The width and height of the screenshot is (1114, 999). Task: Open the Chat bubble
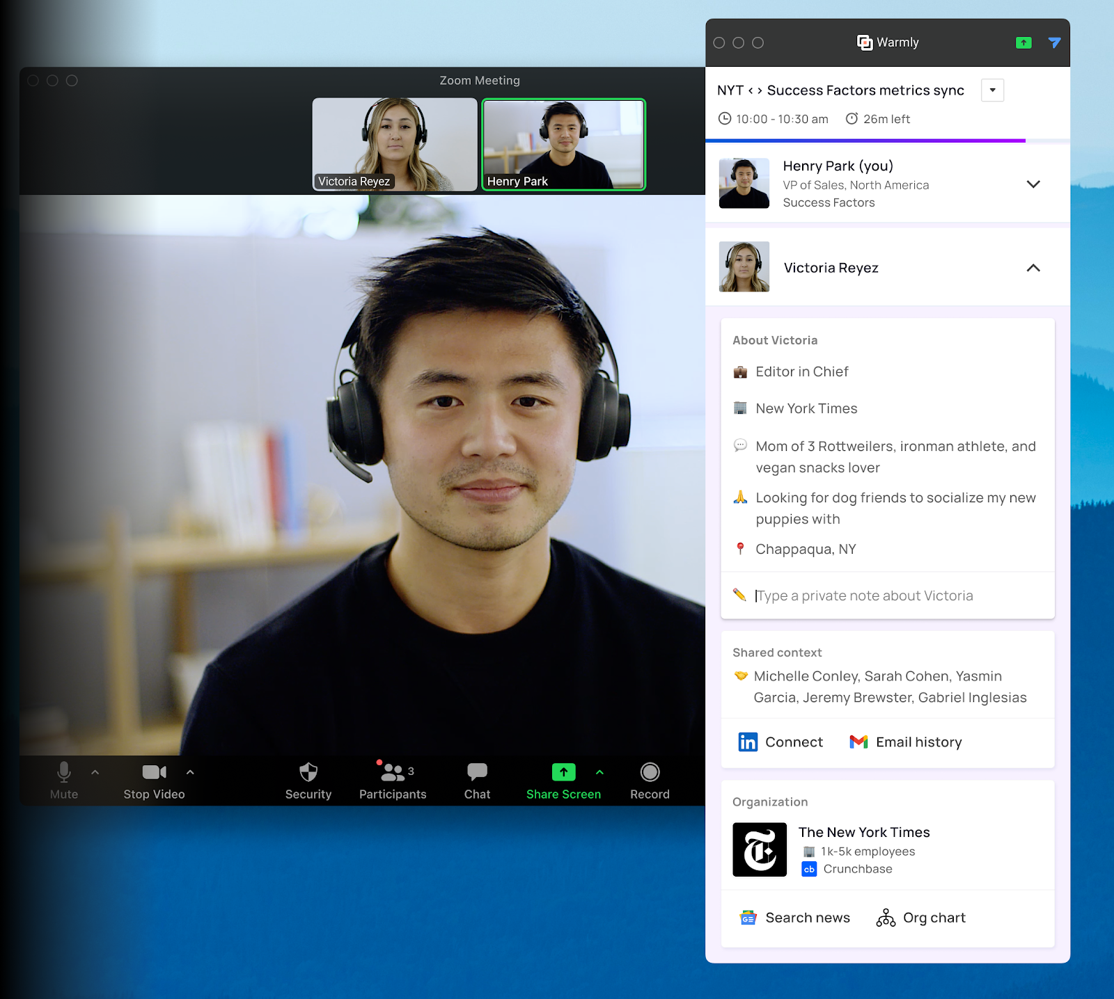coord(477,781)
